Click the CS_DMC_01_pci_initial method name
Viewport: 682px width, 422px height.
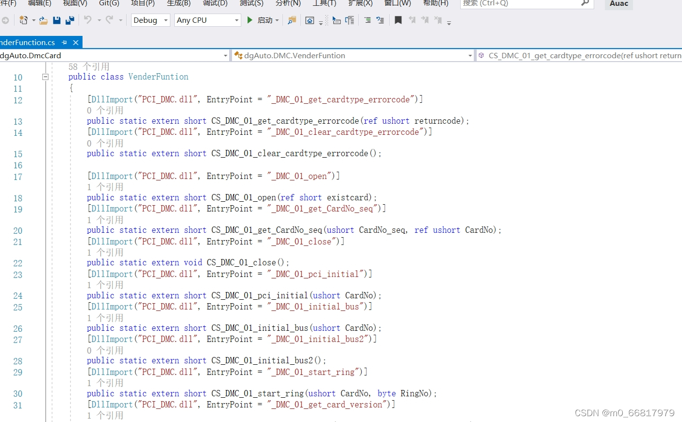[260, 295]
